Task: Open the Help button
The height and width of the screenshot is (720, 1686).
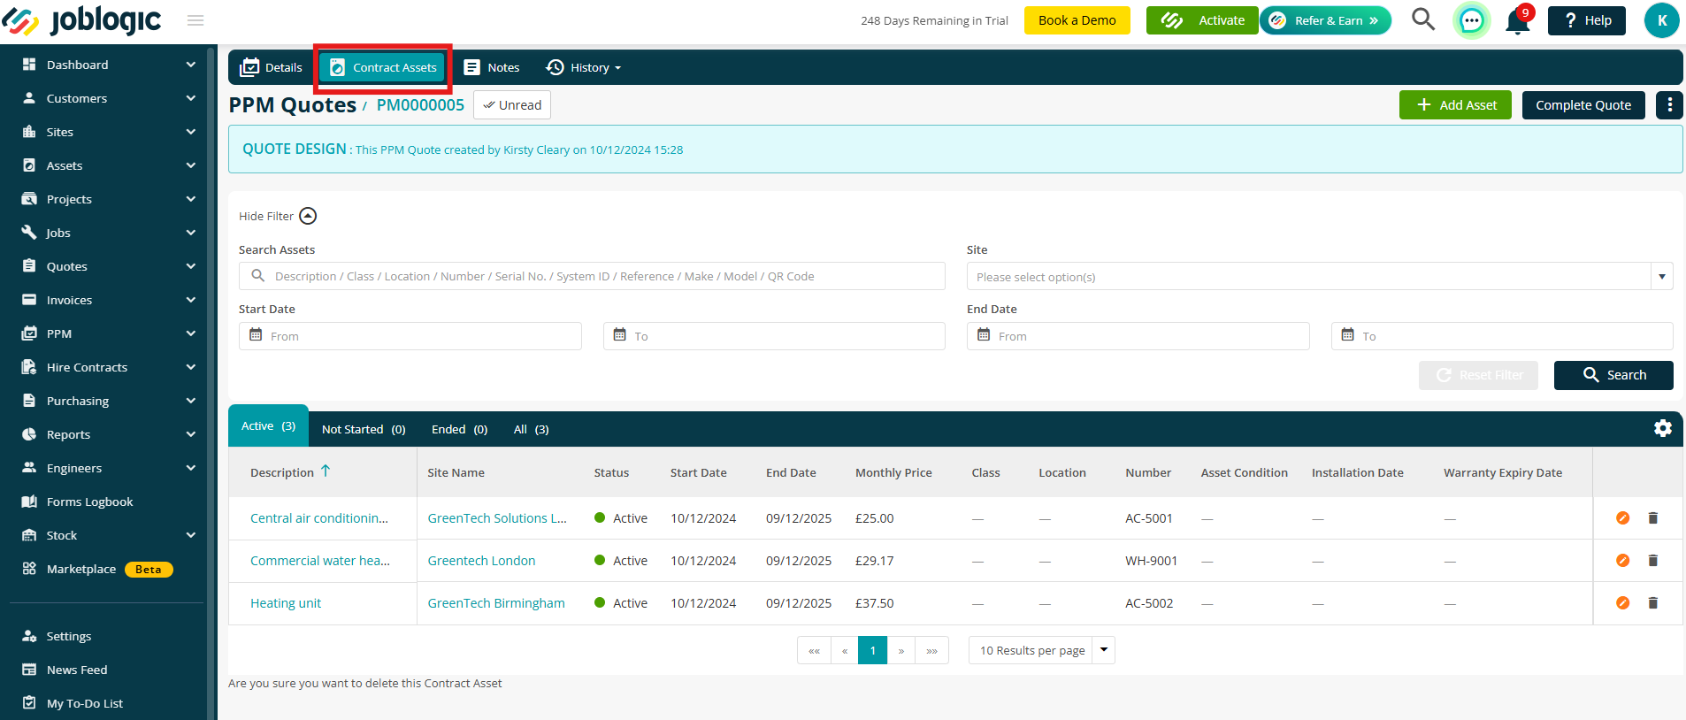Action: (x=1587, y=20)
